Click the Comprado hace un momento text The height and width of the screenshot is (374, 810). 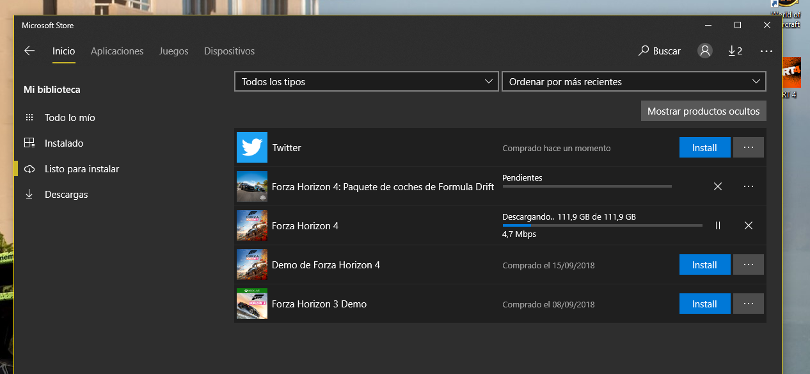(x=557, y=148)
